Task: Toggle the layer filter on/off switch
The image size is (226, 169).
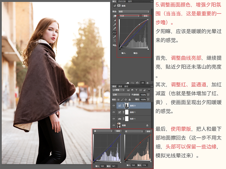Action: [149, 90]
